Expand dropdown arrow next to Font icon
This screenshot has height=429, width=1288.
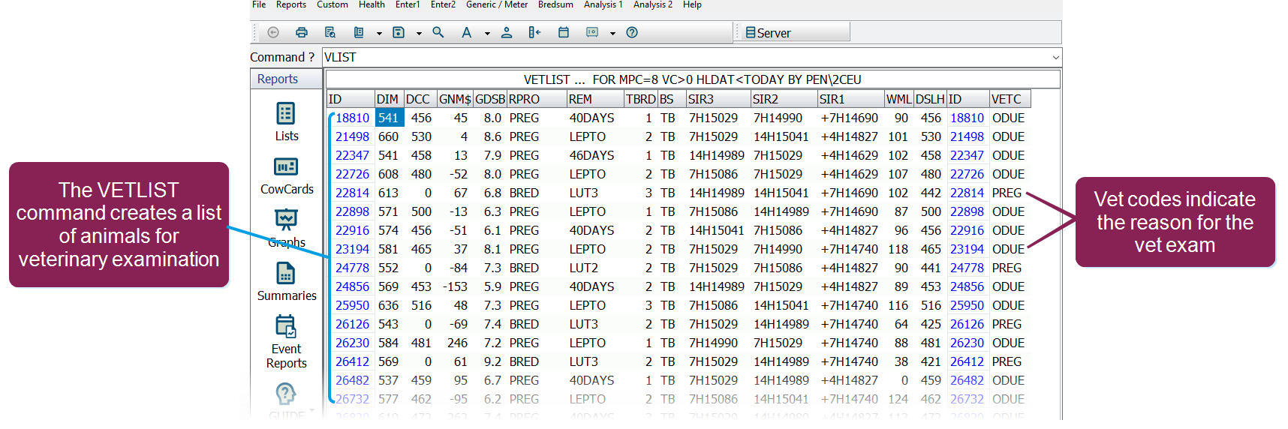tap(487, 33)
